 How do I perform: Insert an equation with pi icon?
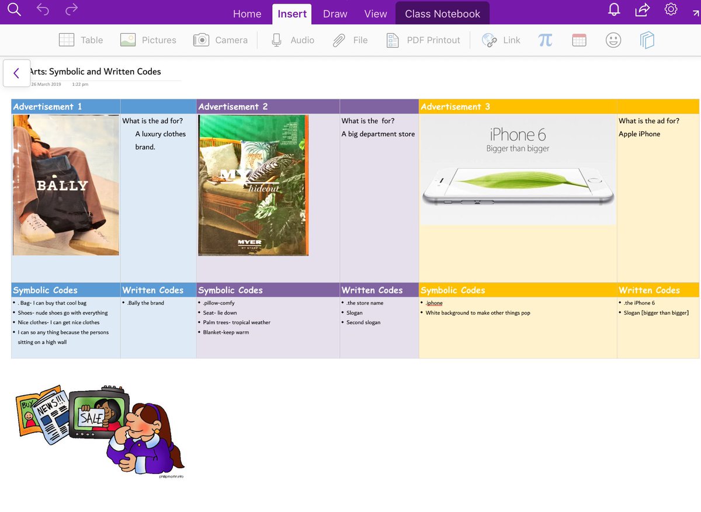(x=545, y=40)
